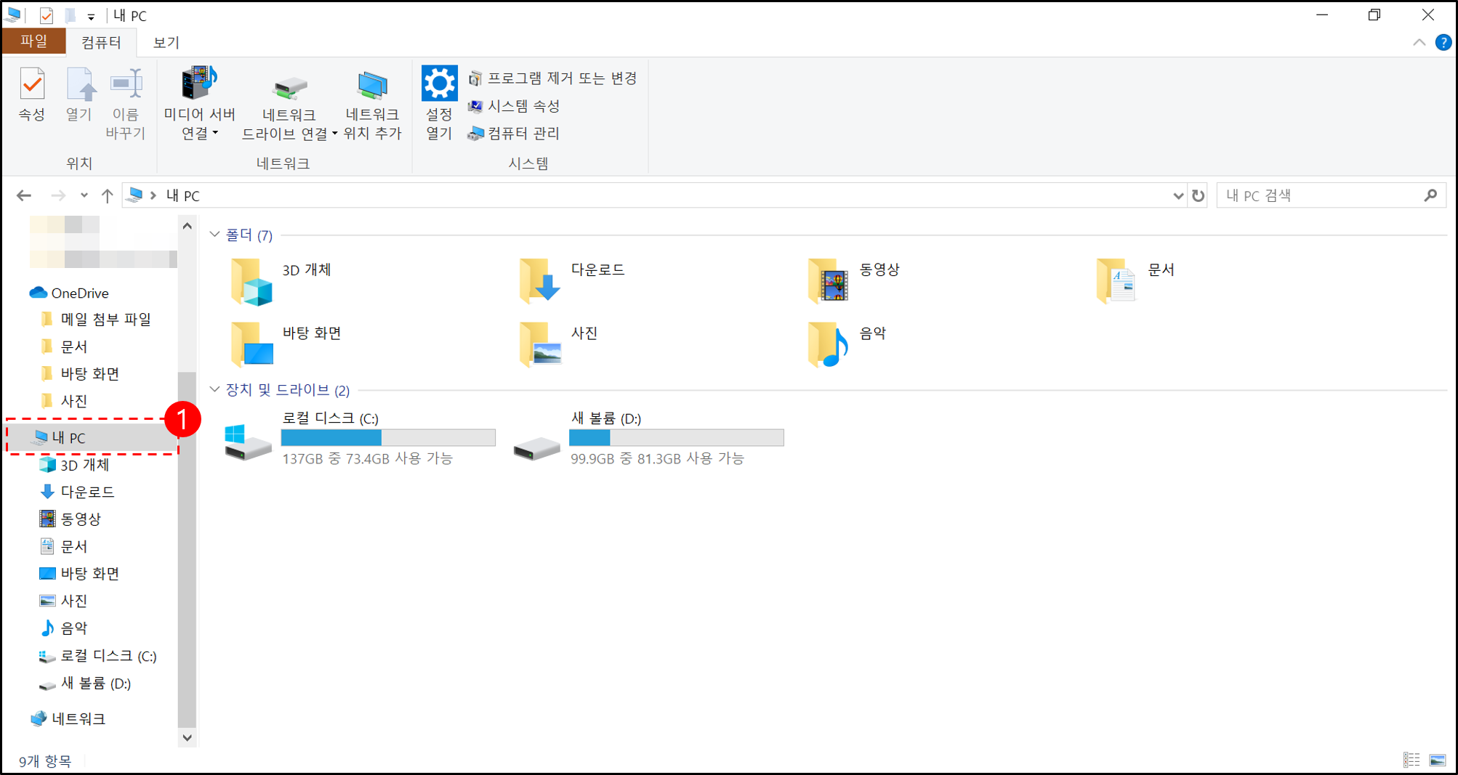
Task: Open the 파일 (File) menu
Action: tap(33, 41)
